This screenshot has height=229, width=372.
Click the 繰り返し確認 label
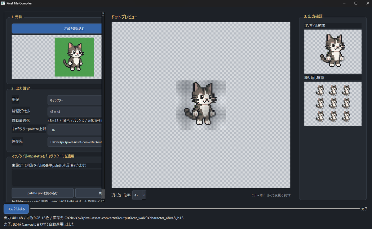tap(314, 78)
